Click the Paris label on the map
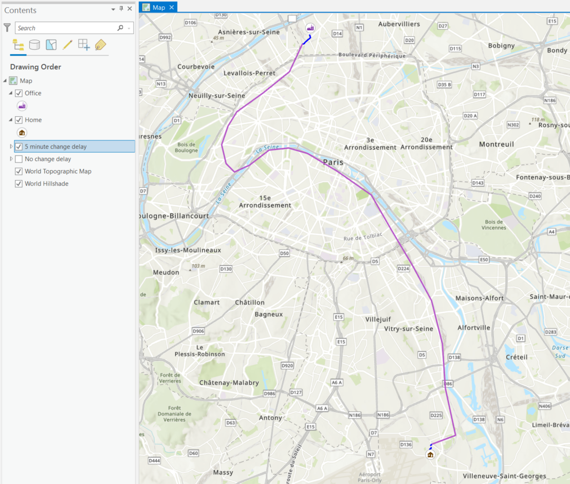The width and height of the screenshot is (570, 484). 333,163
